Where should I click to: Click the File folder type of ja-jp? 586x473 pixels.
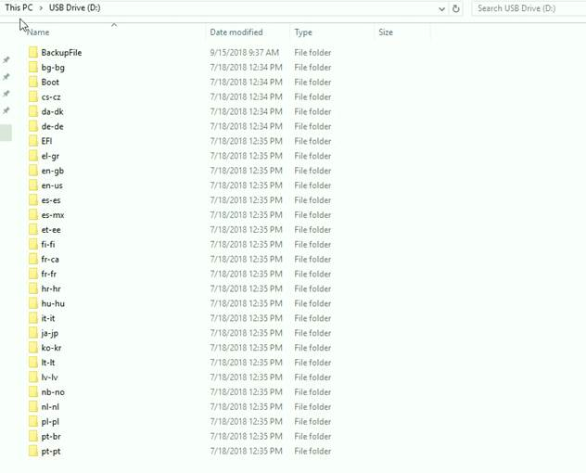point(312,333)
